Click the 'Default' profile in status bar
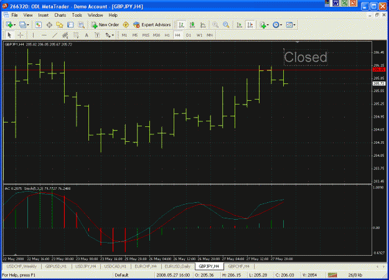 tap(121, 275)
